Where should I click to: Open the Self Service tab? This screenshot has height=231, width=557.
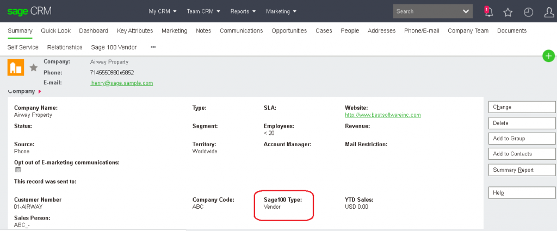pyautogui.click(x=23, y=47)
